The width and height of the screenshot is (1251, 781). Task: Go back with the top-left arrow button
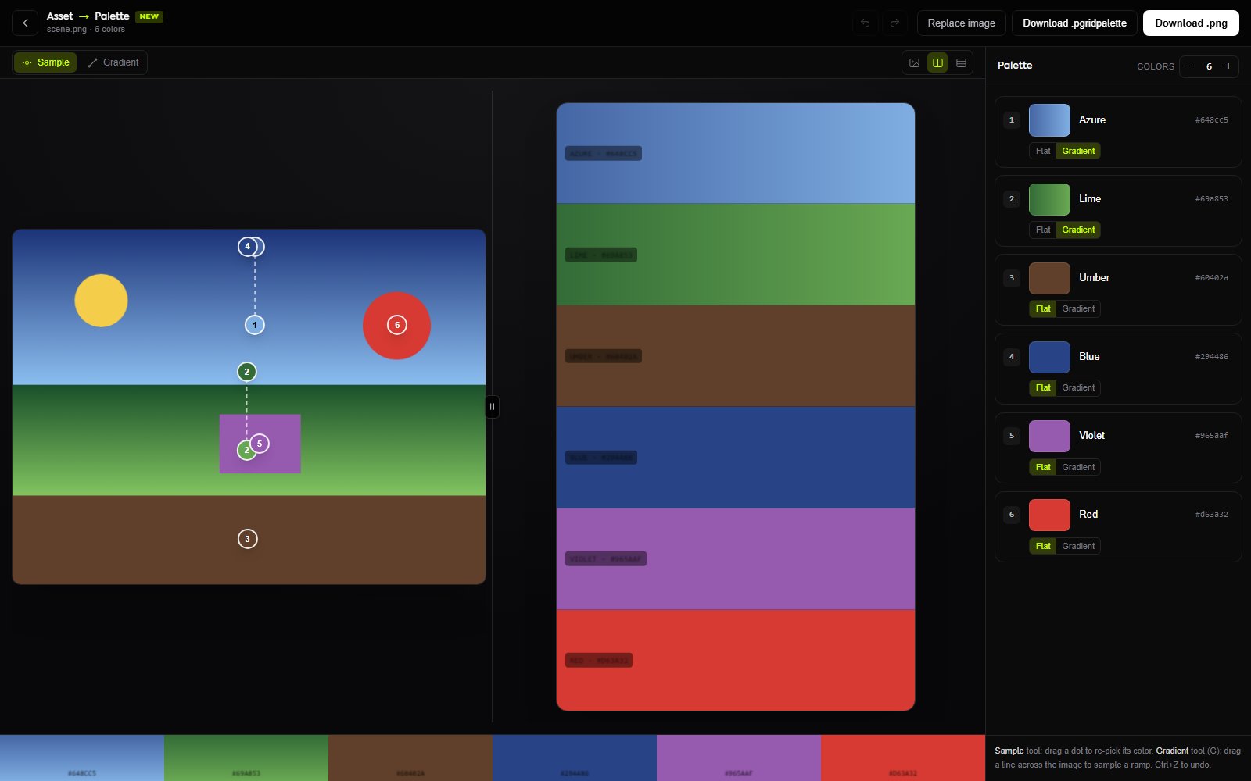click(25, 23)
